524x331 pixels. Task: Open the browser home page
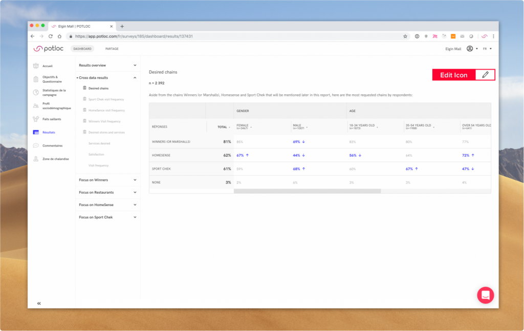click(59, 36)
